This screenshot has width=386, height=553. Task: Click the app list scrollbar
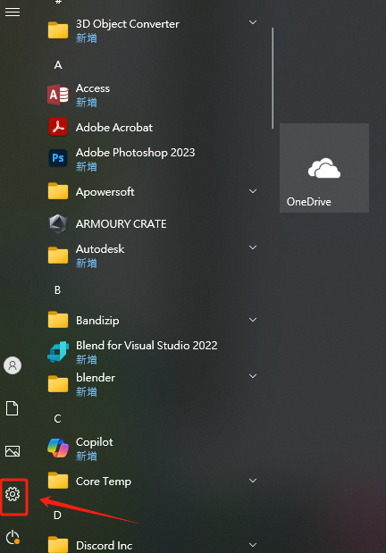(273, 79)
